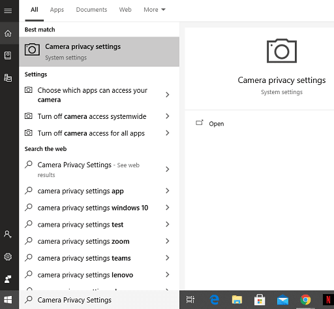The image size is (334, 309).
Task: Open the Settings gear in the sidebar
Action: [x=8, y=257]
